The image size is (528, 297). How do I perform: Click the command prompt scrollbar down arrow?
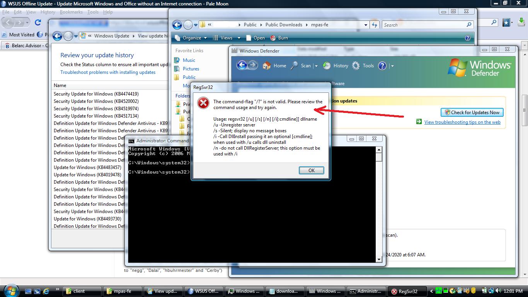[x=379, y=259]
